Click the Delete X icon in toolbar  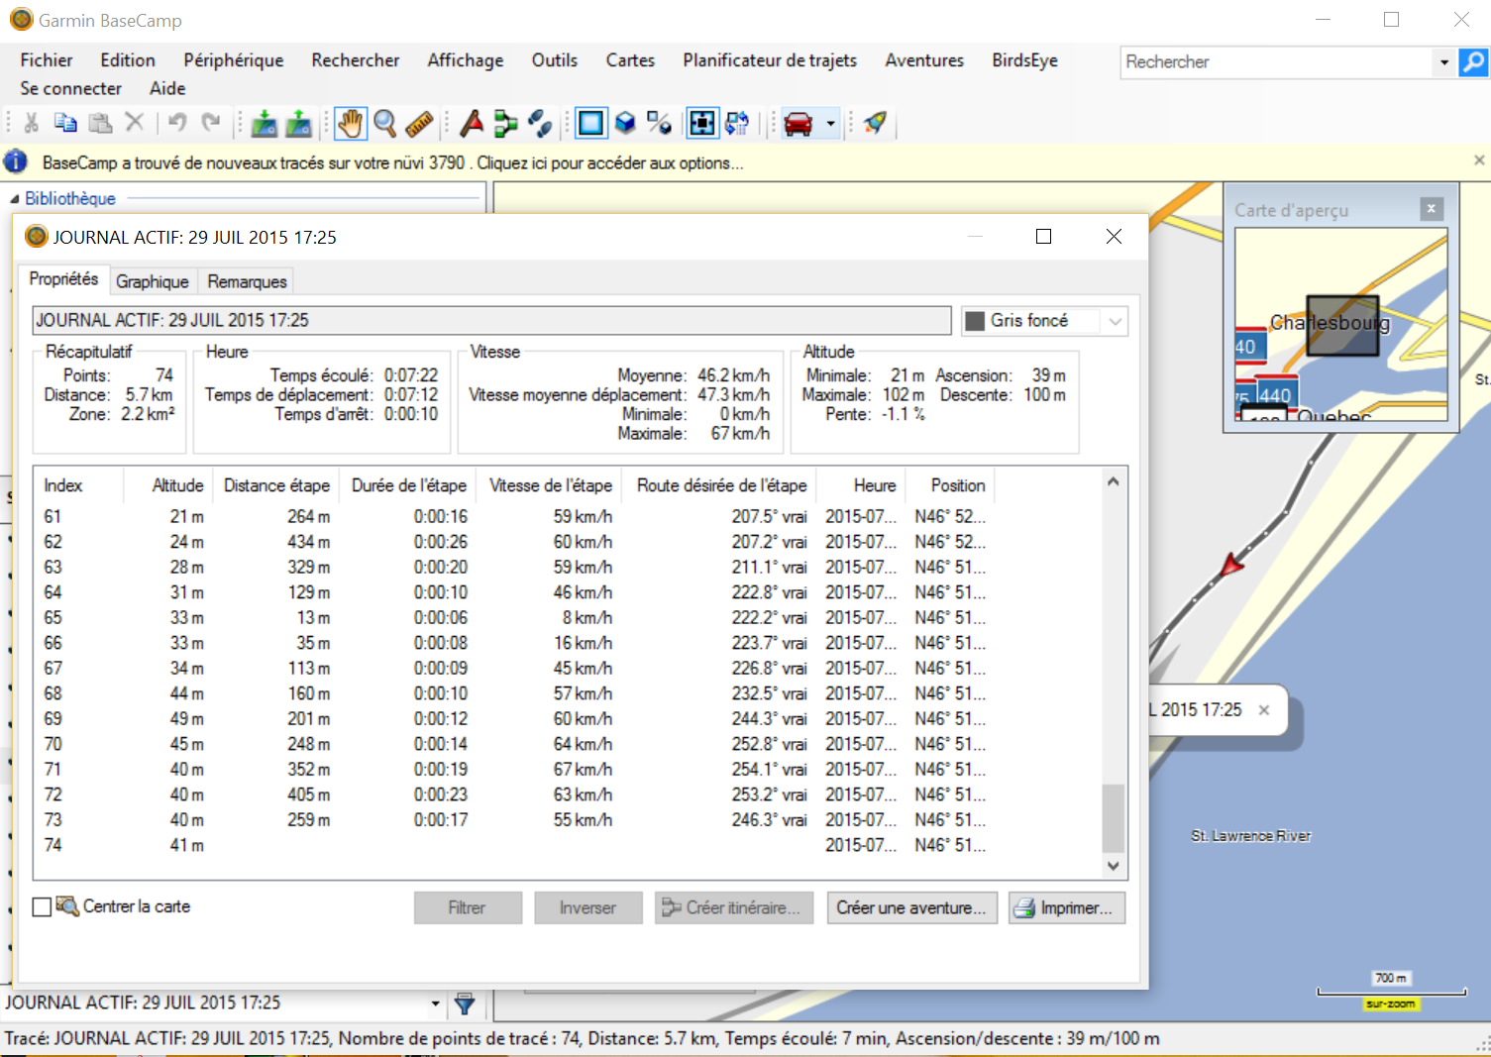(x=135, y=123)
